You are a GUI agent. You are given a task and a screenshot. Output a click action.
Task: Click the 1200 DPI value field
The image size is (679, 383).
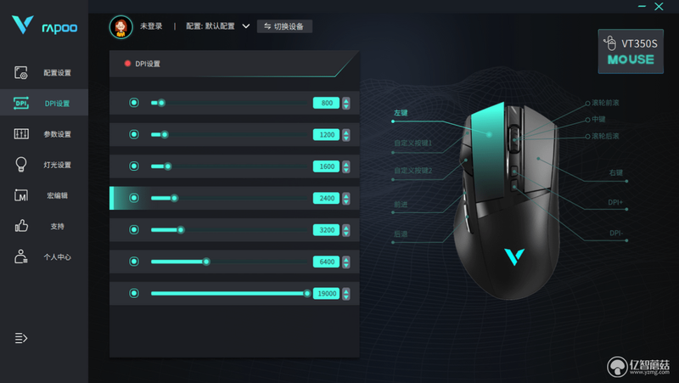[x=326, y=135]
